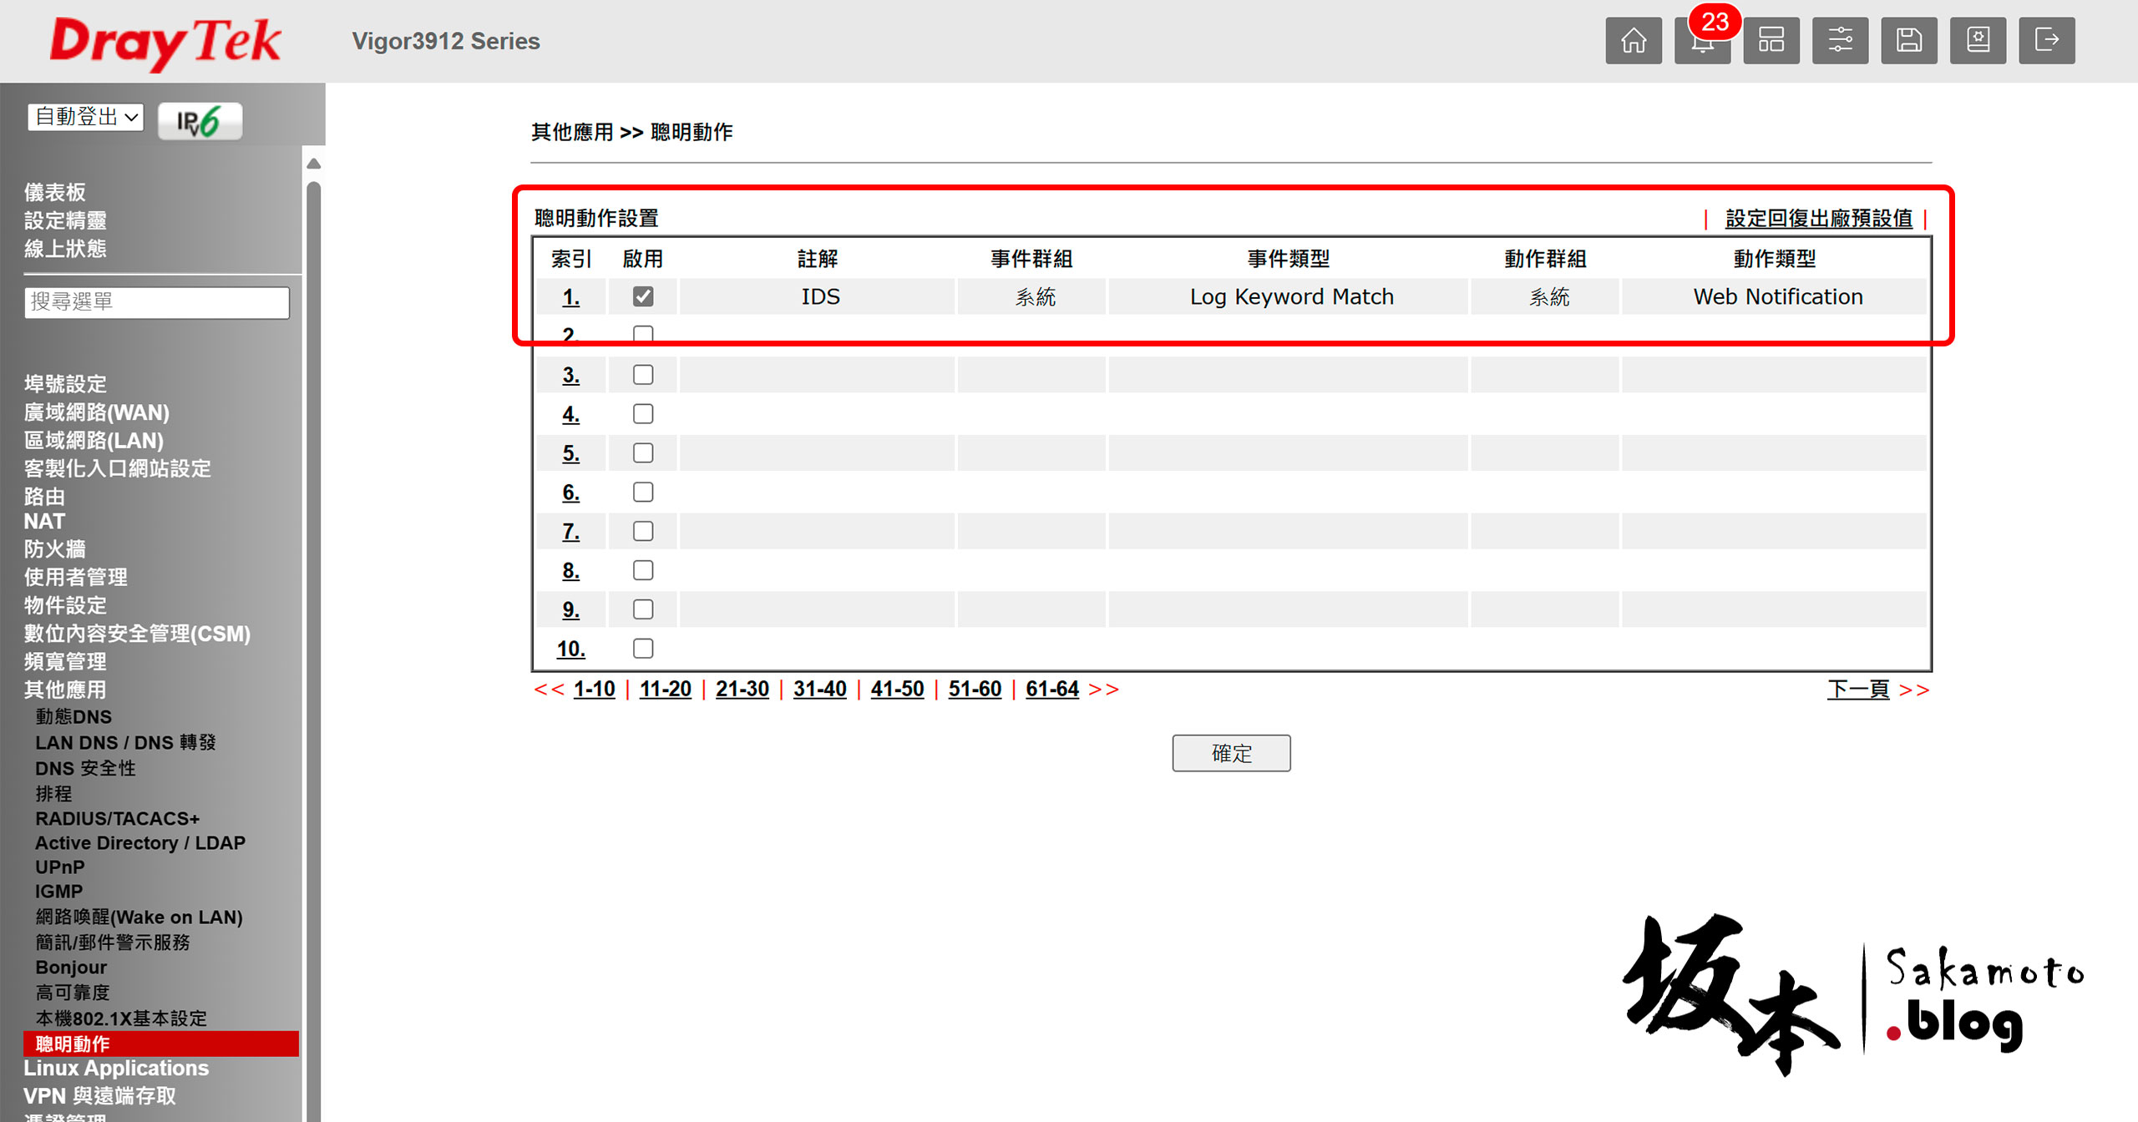Enable the checkbox for index 9

[x=643, y=609]
